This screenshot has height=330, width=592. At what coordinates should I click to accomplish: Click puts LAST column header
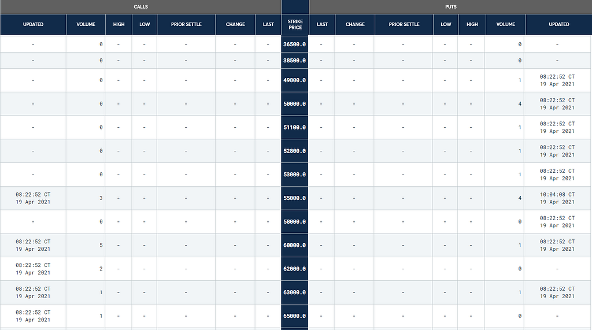point(322,24)
